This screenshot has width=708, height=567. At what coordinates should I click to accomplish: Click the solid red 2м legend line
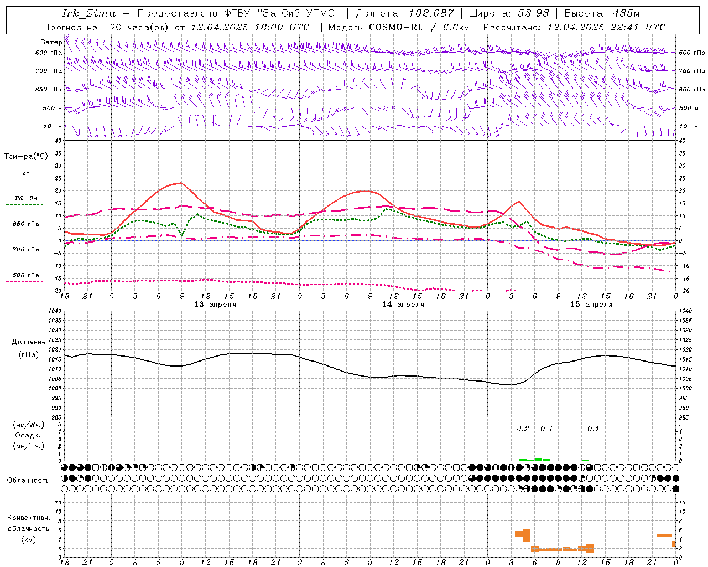[25, 179]
